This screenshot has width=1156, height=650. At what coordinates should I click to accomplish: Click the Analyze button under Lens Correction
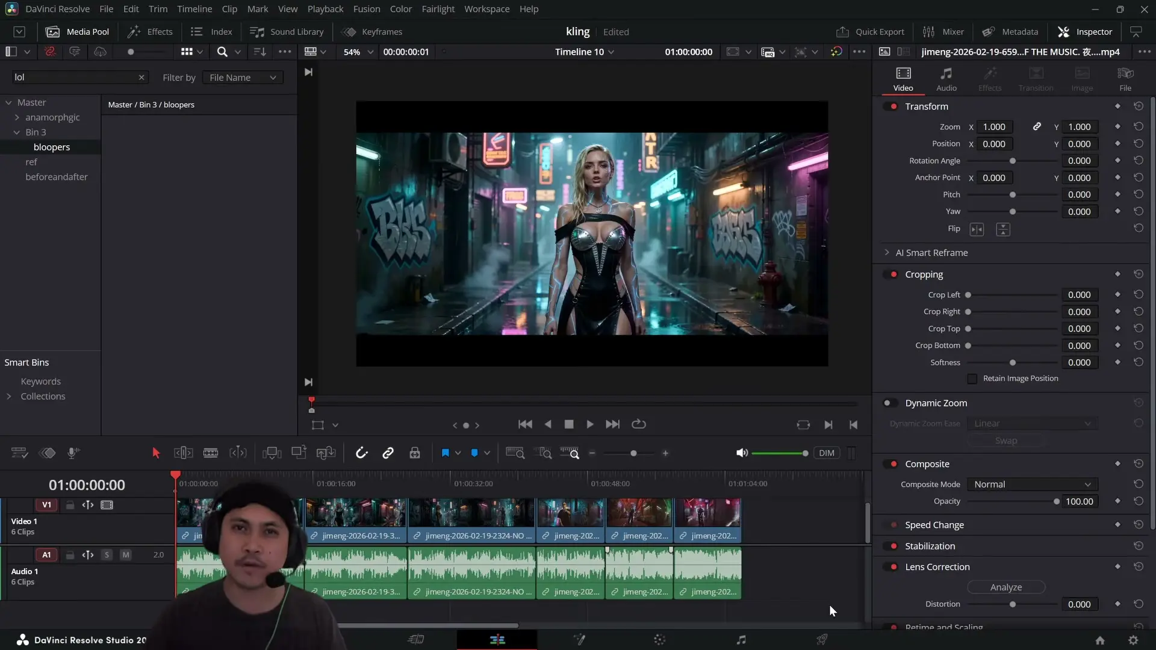[1005, 587]
